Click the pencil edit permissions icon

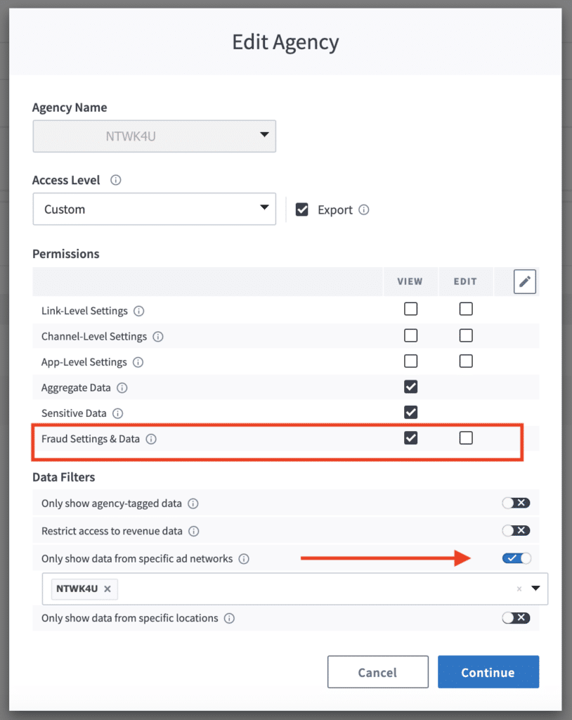(524, 282)
